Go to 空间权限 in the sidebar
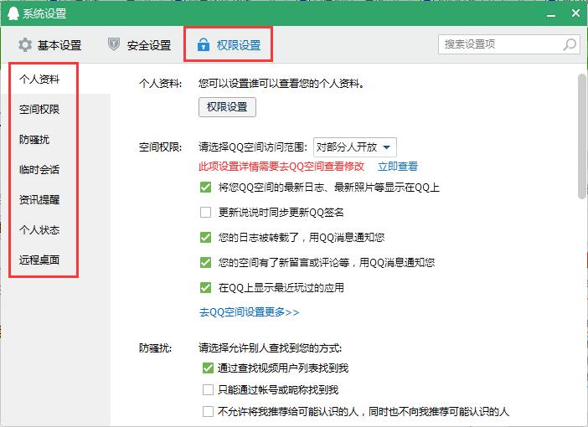588x427 pixels. [39, 109]
